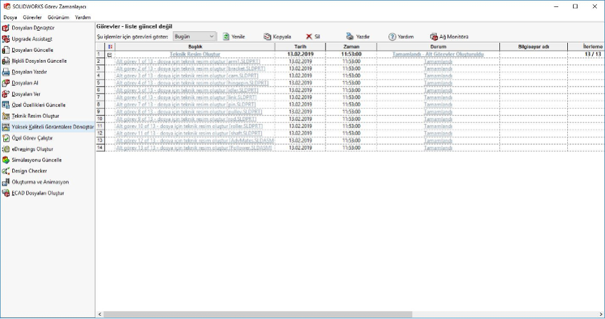Click the Teknik Resim Oluştur sidebar icon
The image size is (605, 319).
tap(6, 116)
